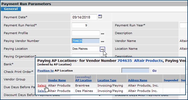Click the Payment Date* label
The width and height of the screenshot is (188, 100).
[x=16, y=17]
